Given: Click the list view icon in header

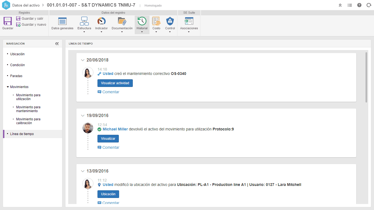Looking at the screenshot, I should 350,5.
